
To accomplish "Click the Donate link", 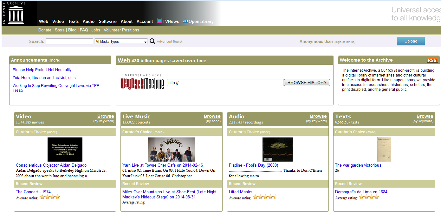I will click(45, 30).
